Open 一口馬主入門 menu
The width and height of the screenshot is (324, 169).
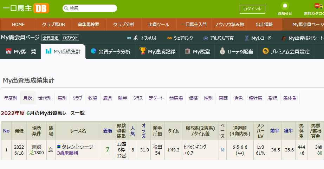(194, 24)
